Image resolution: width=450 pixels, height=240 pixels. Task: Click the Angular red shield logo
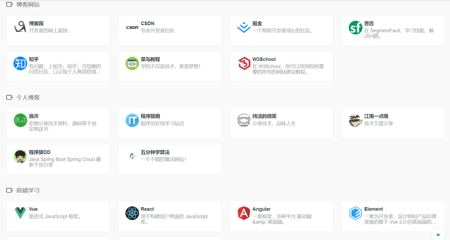244,213
